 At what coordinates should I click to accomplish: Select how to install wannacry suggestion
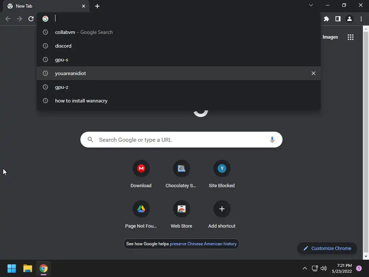(179, 101)
